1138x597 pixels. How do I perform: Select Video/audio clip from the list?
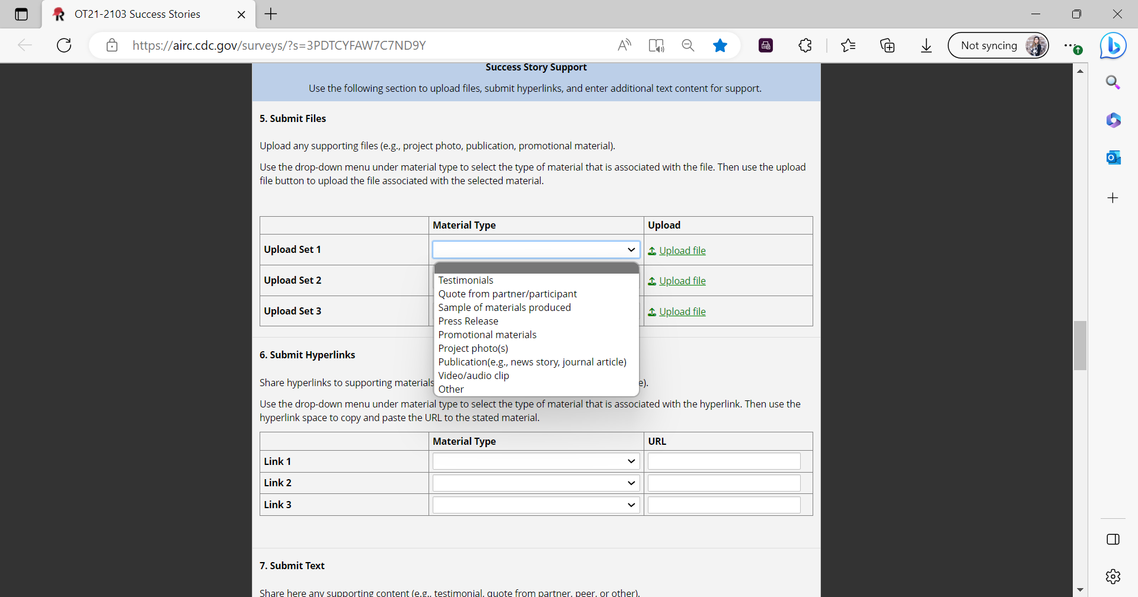(474, 375)
